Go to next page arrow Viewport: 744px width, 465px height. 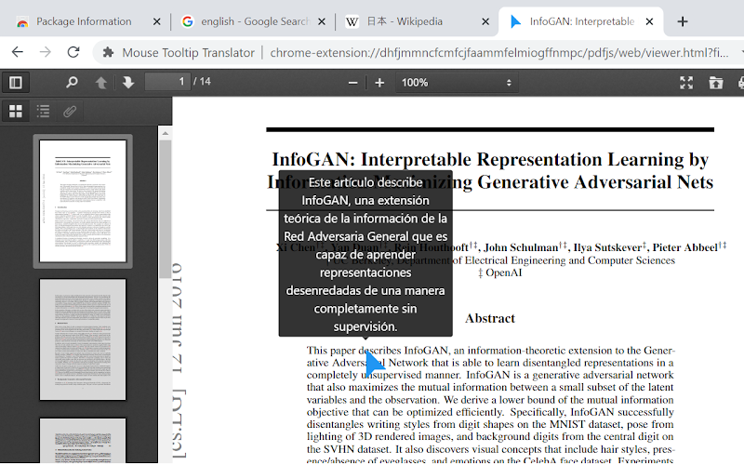click(128, 83)
